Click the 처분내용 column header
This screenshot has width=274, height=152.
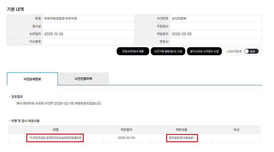click(x=182, y=130)
